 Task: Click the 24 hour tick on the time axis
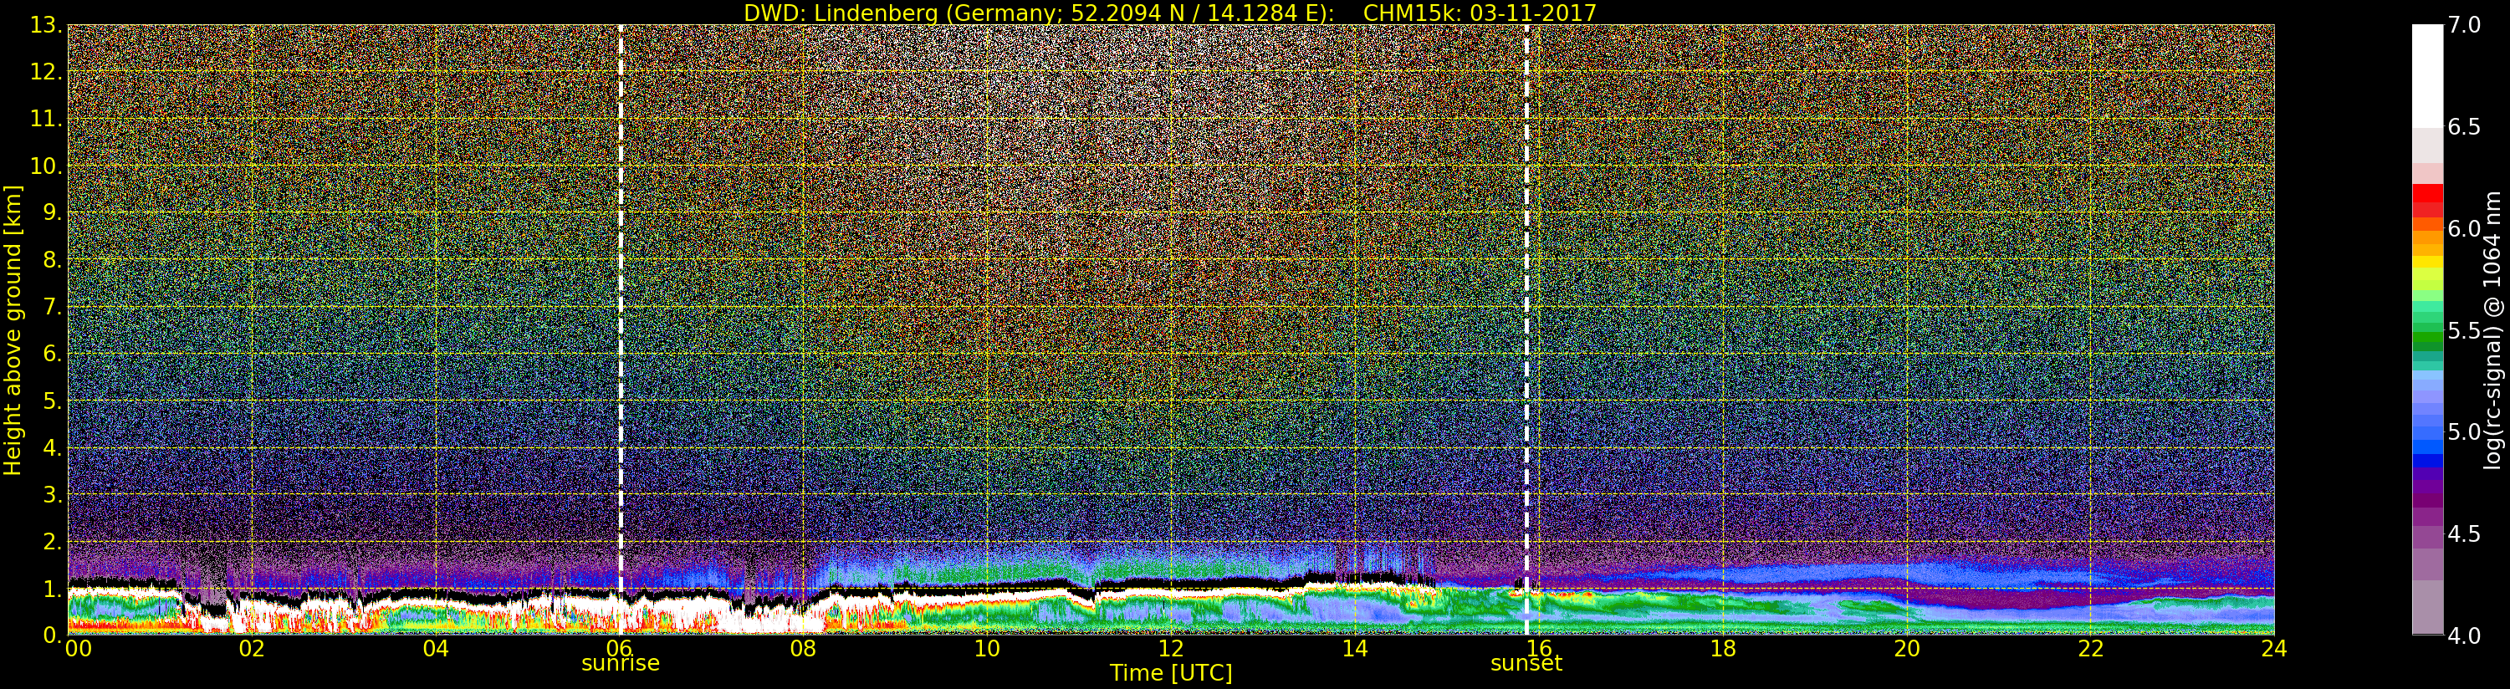click(2273, 649)
